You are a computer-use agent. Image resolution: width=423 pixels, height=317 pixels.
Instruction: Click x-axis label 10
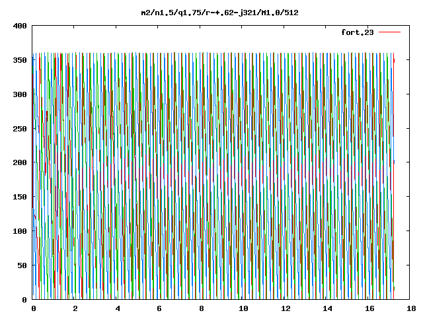[243, 308]
